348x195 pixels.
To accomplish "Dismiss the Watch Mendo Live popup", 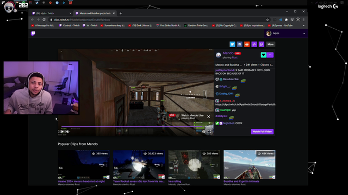I will pyautogui.click(x=208, y=116).
